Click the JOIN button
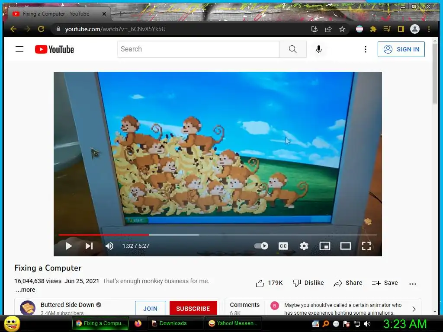 point(150,308)
